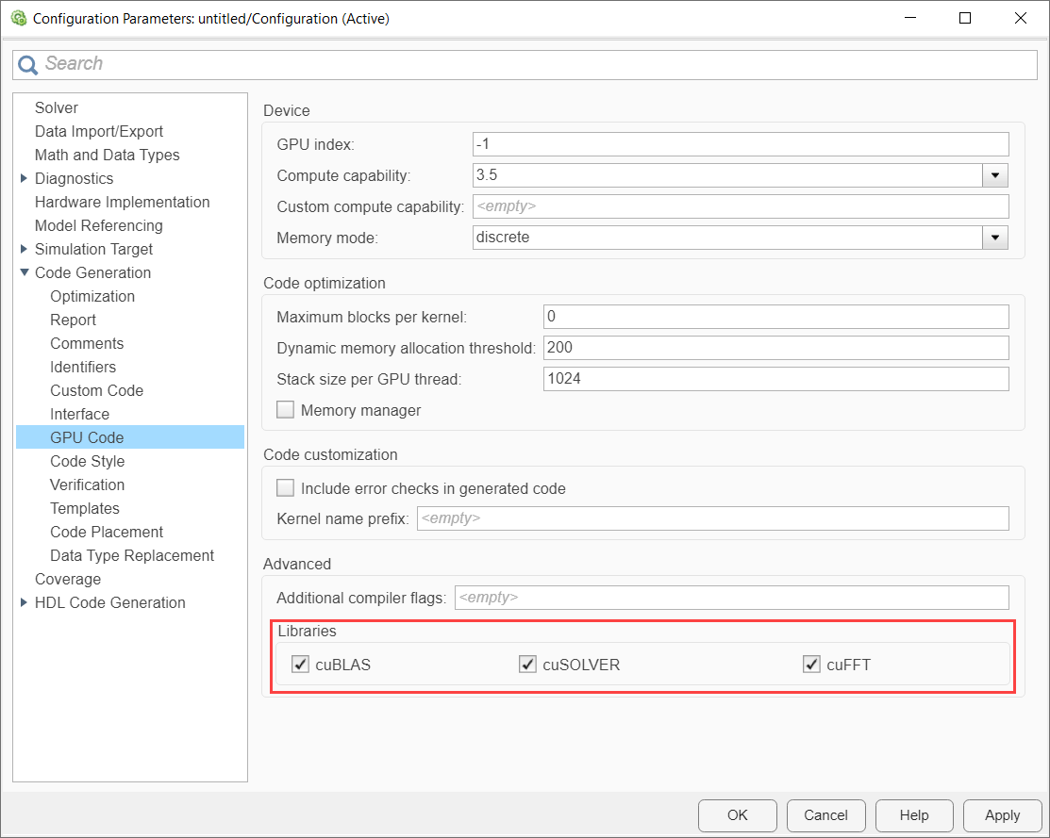Expand the HDL Code Generation node

(25, 602)
